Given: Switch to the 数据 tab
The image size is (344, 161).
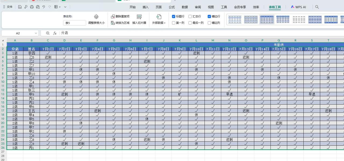Looking at the screenshot, I should coord(185,7).
